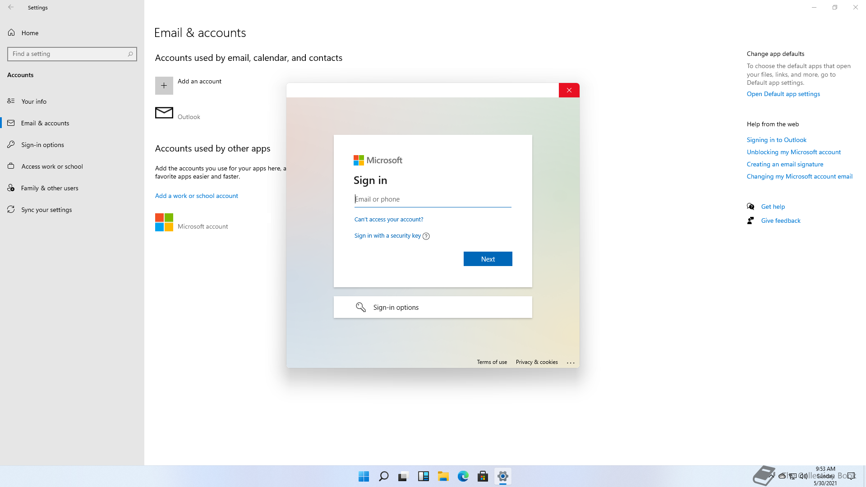
Task: Click the key icon beside Sign-in options
Action: pos(361,307)
